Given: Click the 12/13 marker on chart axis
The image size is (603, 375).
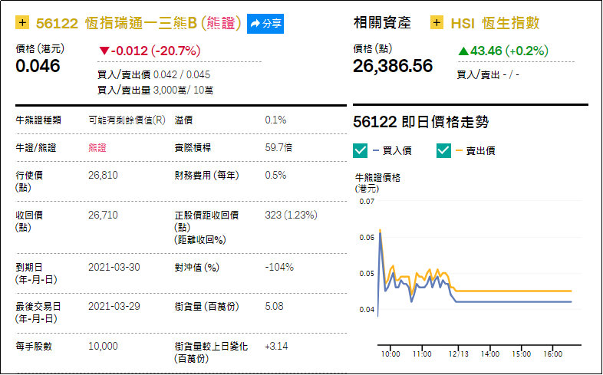Looking at the screenshot, I should [x=459, y=354].
